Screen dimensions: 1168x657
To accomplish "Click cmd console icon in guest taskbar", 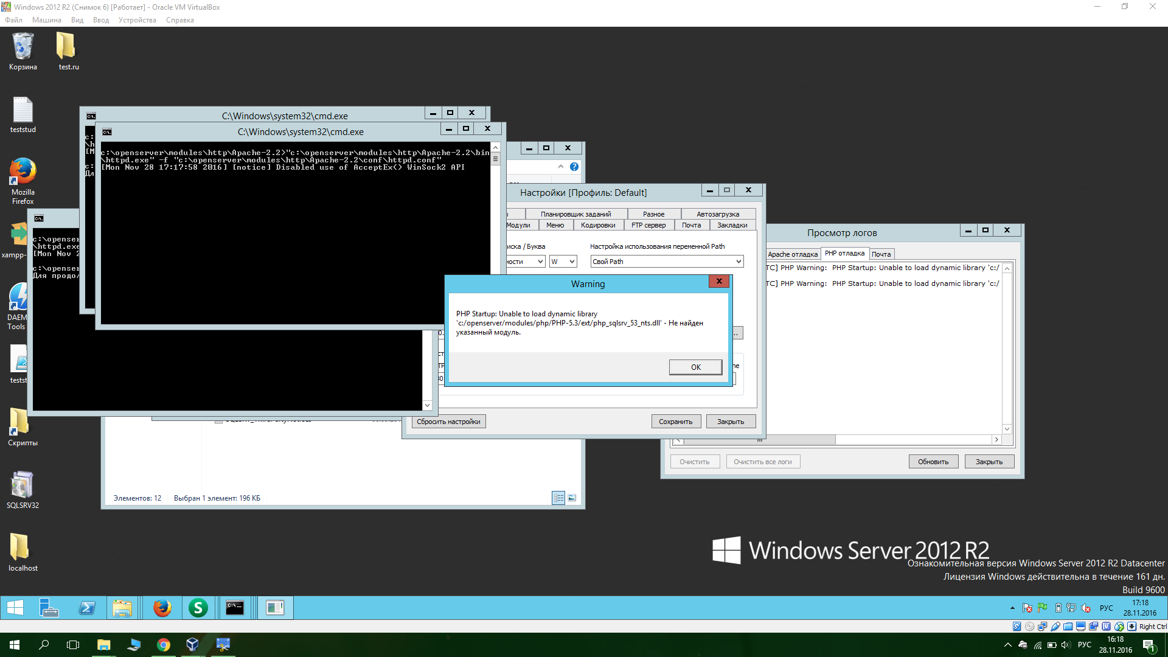I will [235, 608].
